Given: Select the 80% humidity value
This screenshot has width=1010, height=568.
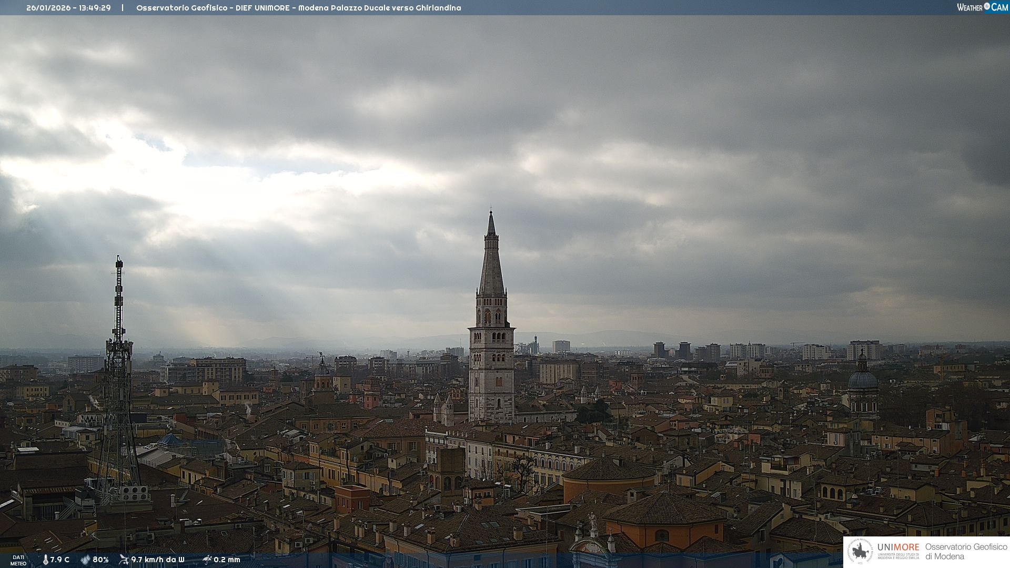Looking at the screenshot, I should pos(100,560).
